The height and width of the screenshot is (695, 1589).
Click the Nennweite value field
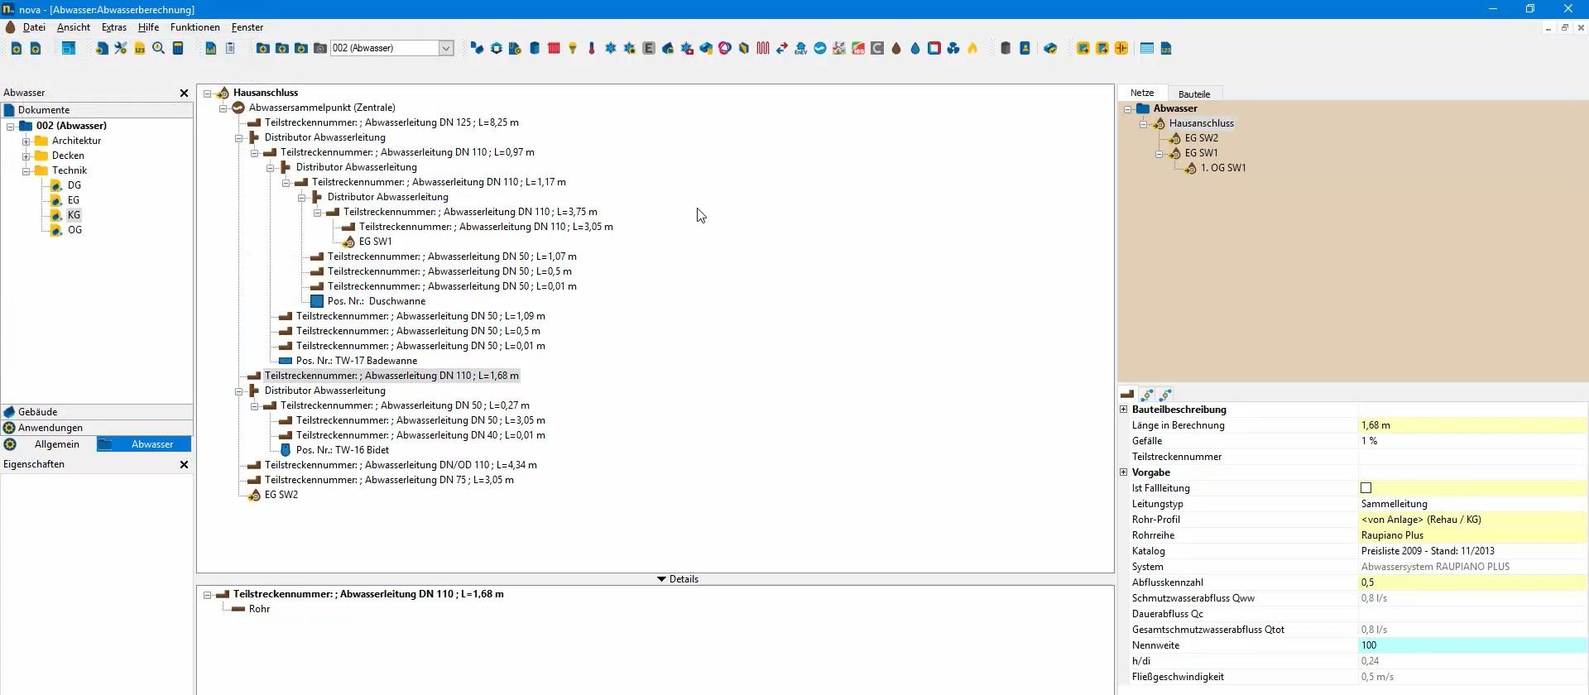(x=1471, y=645)
